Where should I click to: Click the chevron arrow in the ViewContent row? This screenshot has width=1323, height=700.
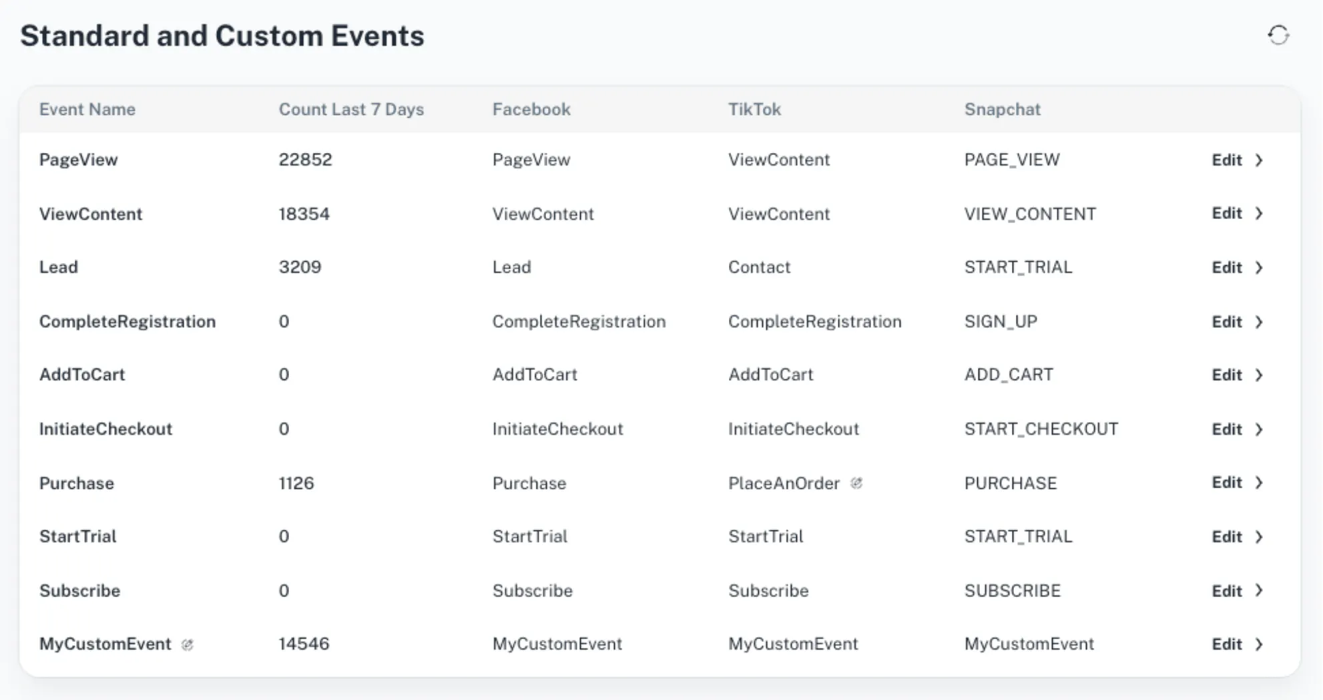pos(1259,214)
